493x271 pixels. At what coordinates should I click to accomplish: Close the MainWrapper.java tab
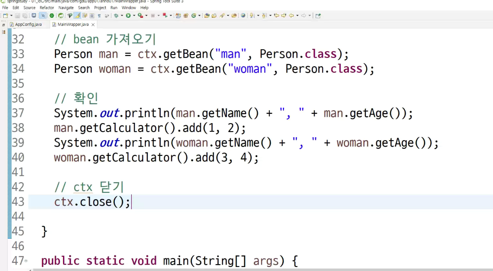pyautogui.click(x=93, y=25)
